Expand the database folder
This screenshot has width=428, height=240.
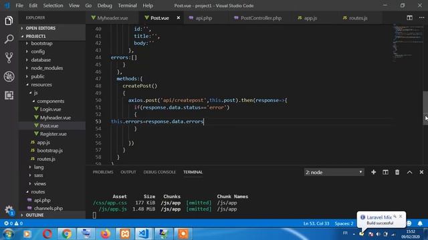[x=41, y=60]
